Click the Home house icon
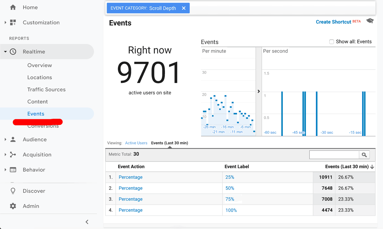The width and height of the screenshot is (383, 229). coord(13,7)
